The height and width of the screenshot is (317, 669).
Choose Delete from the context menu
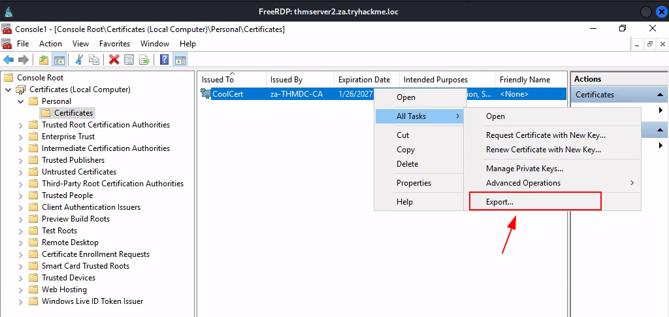coord(419,164)
